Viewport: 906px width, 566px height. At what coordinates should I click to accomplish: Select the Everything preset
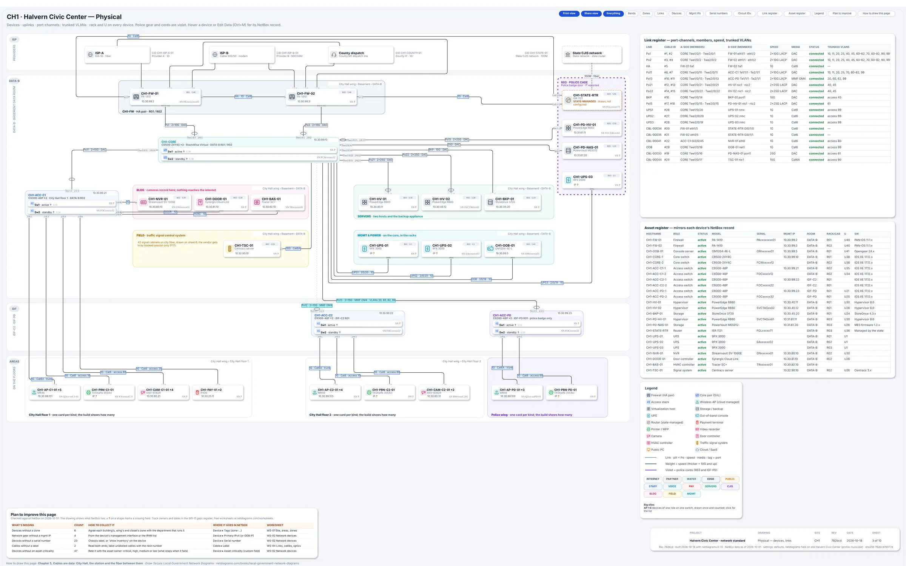(613, 14)
